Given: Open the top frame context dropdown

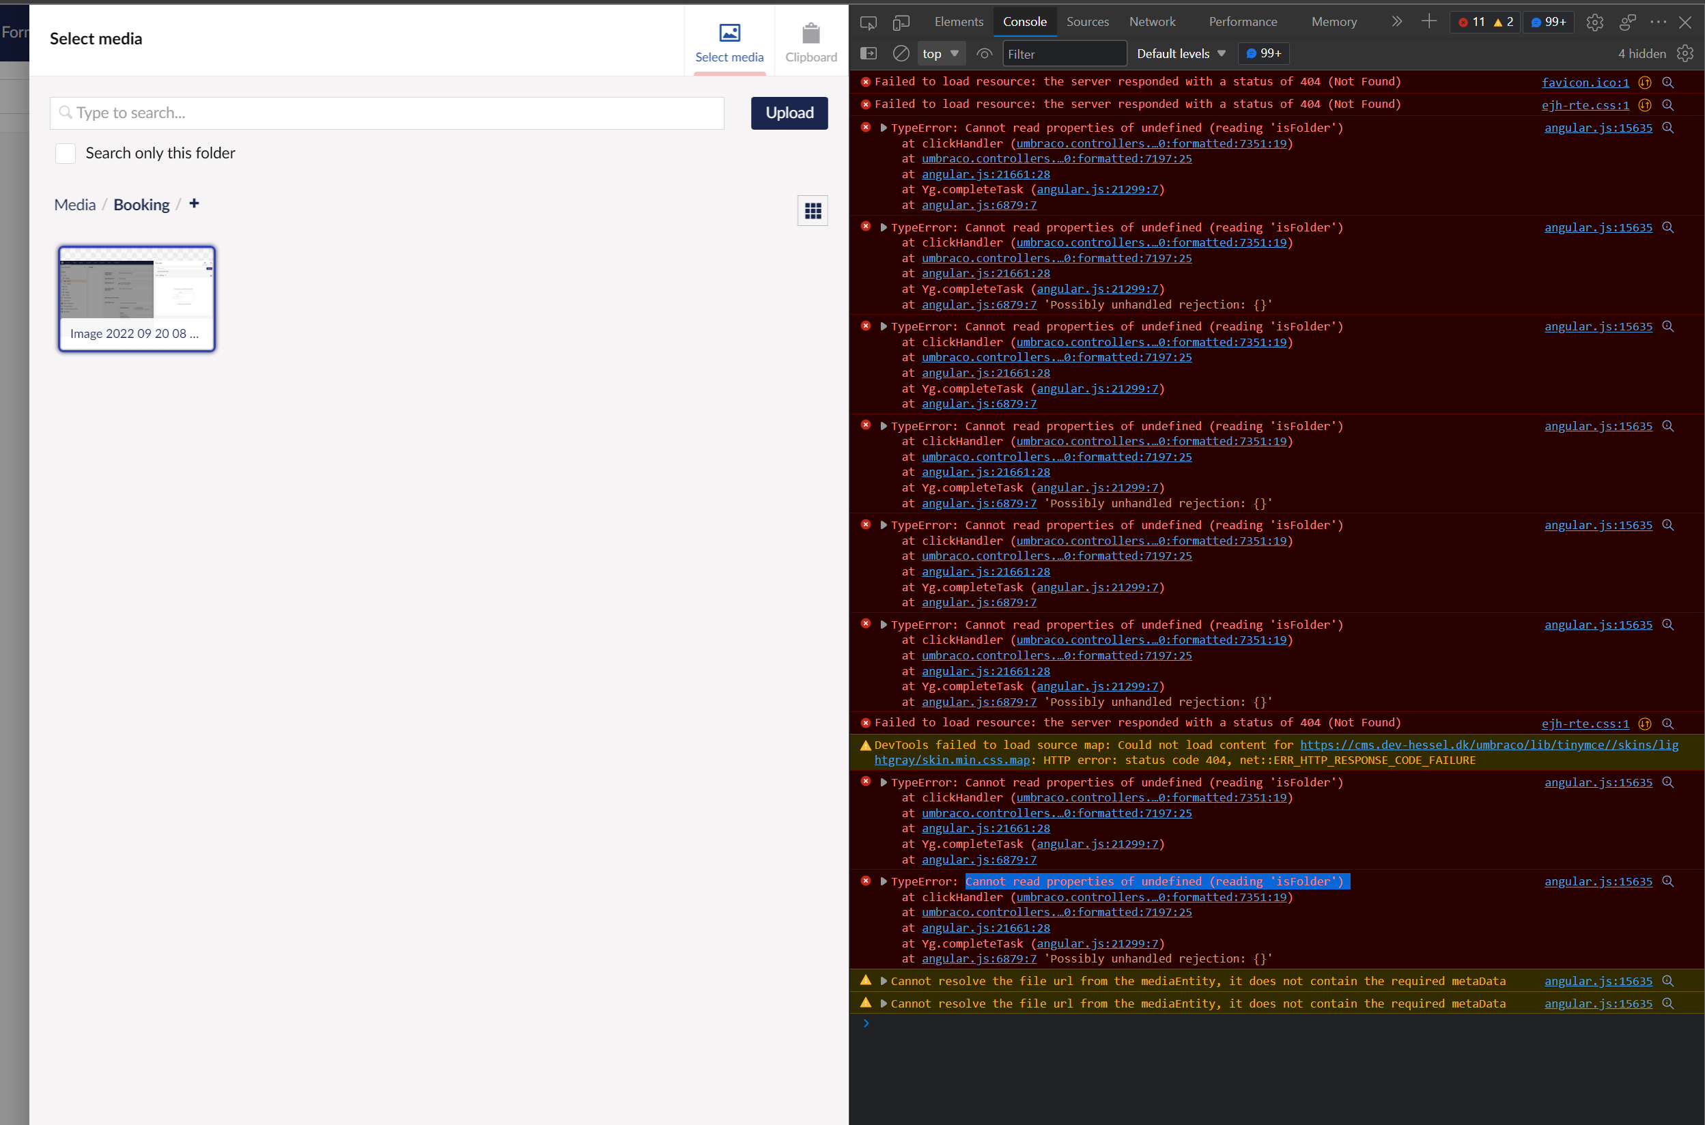Looking at the screenshot, I should (941, 53).
